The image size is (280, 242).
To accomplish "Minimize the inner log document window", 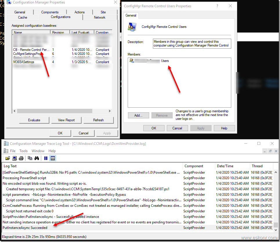I will coord(264,151).
